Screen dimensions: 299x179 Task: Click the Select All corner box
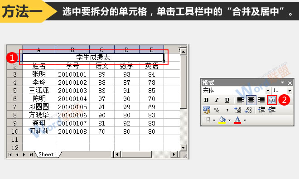pos(15,49)
